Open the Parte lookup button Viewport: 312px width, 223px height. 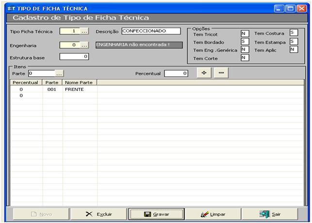tap(59, 74)
